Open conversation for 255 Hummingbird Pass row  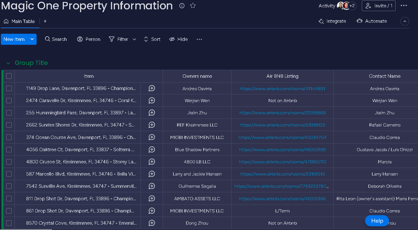pyautogui.click(x=152, y=113)
